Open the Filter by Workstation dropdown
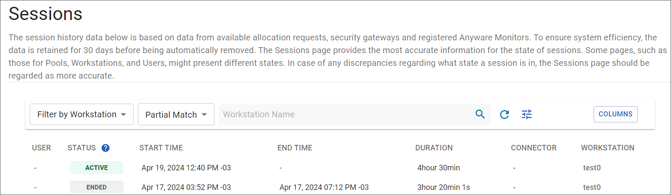This screenshot has height=195, width=671. pos(82,114)
